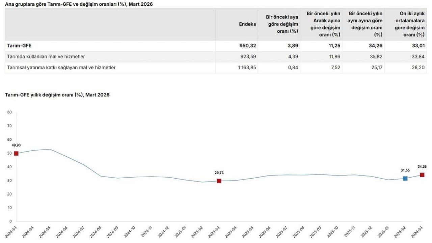
Task: Click the 1 163,85 index value cell
Action: [246, 67]
